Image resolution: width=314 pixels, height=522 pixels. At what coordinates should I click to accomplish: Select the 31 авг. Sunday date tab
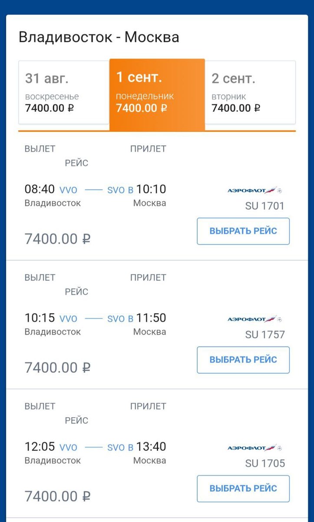coord(63,92)
